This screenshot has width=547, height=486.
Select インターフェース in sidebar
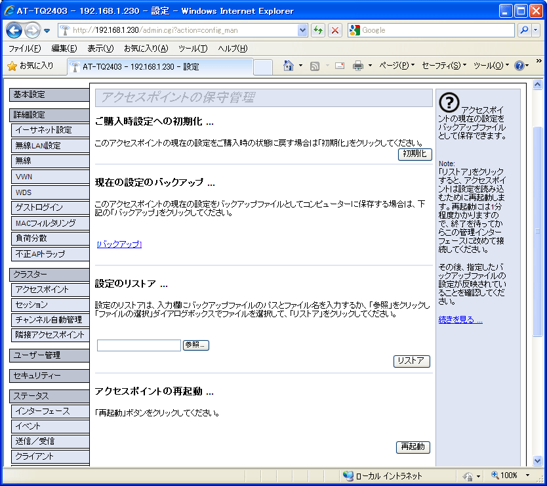(51, 411)
